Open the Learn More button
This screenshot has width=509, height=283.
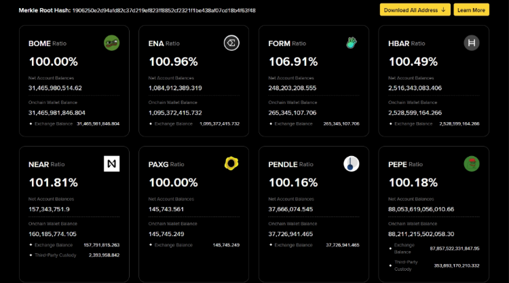point(471,10)
